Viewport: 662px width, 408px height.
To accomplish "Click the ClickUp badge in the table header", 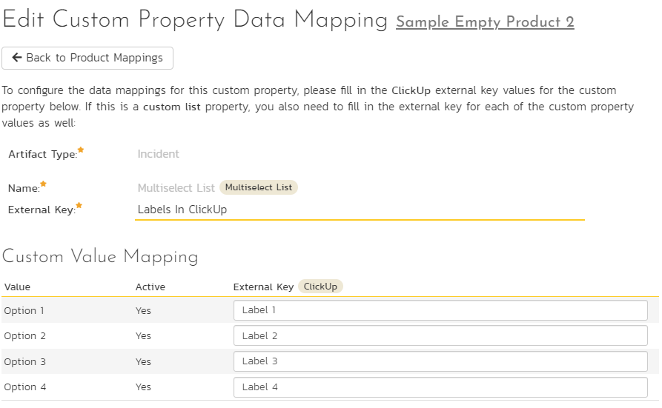I will coord(320,287).
